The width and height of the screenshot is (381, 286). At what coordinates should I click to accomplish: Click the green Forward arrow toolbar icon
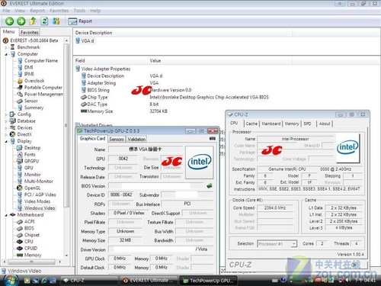[21, 21]
